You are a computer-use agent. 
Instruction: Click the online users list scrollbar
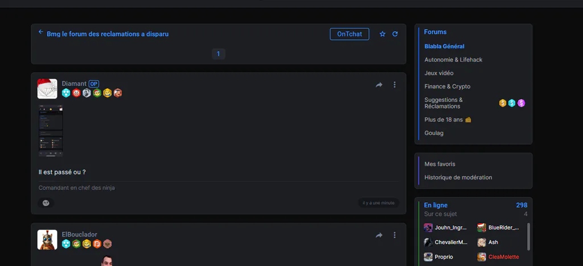tap(528, 236)
